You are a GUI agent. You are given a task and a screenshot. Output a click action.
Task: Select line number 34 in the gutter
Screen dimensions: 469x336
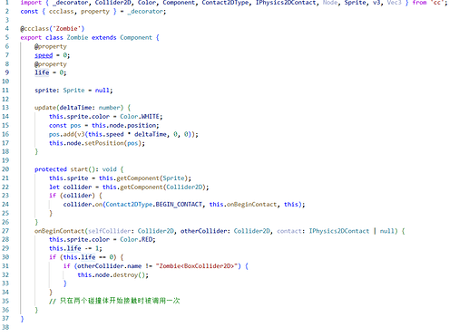pos(5,293)
